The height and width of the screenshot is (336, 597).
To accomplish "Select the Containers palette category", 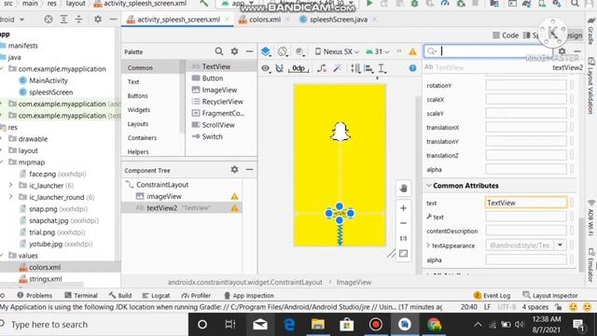I will point(142,138).
